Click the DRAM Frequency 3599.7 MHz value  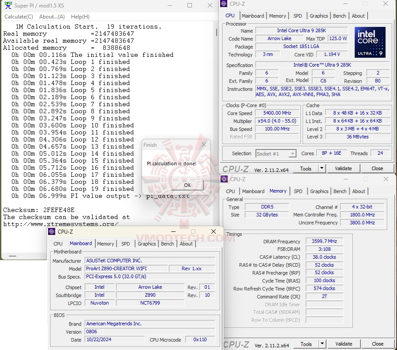(x=324, y=242)
